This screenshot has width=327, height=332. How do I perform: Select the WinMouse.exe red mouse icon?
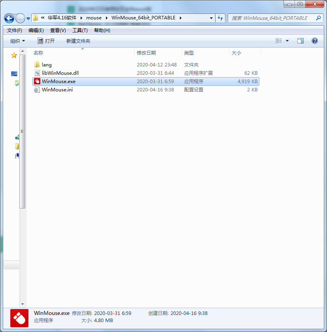click(x=37, y=82)
